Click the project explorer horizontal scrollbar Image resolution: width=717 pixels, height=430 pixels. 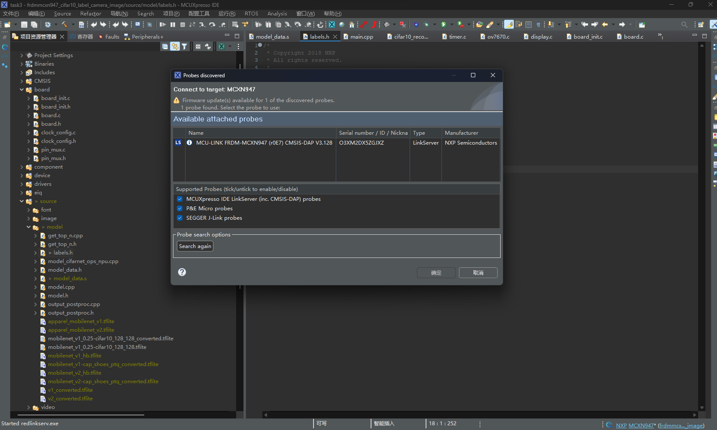81,415
